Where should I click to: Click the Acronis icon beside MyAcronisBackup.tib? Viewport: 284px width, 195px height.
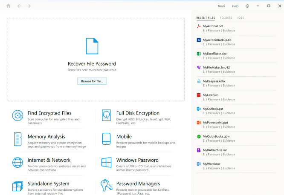199,40
